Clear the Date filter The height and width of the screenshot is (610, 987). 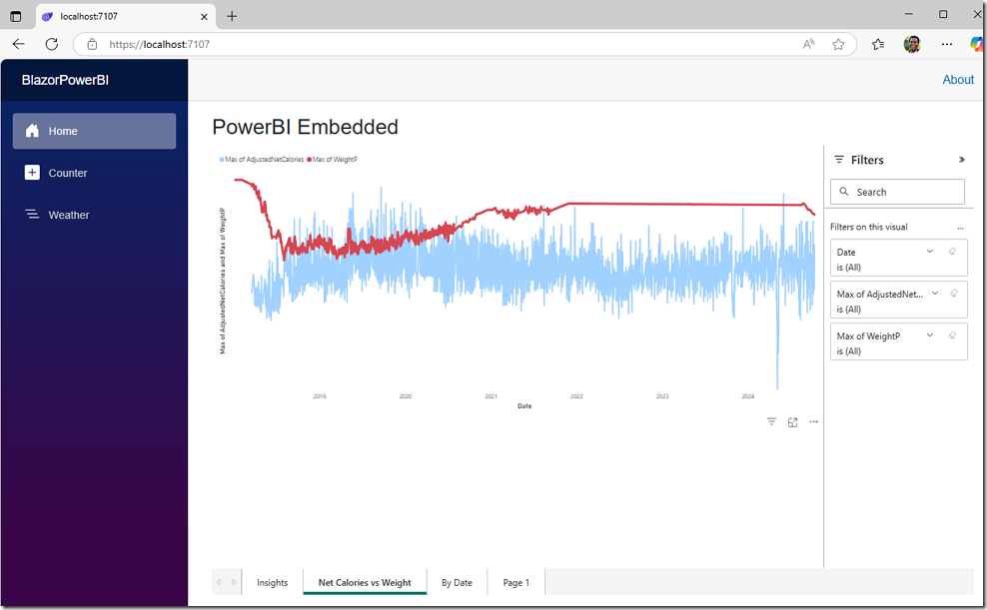[x=952, y=252]
